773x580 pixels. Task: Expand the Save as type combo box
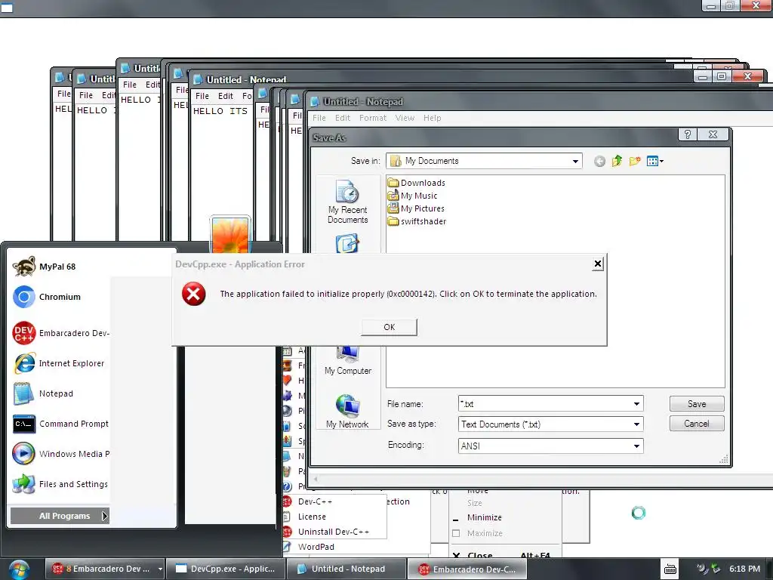[x=636, y=424]
